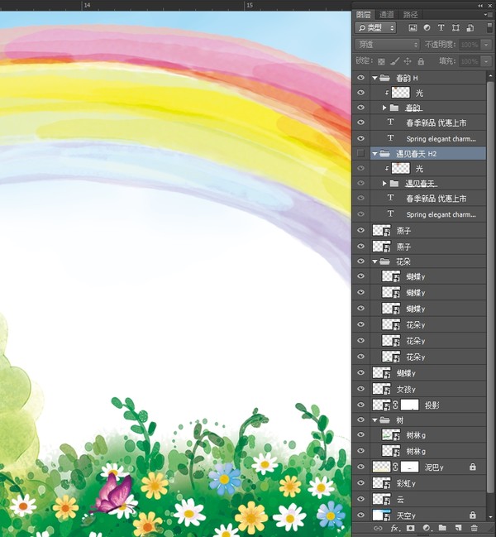
Task: Delete layer with trash icon
Action: [x=474, y=528]
